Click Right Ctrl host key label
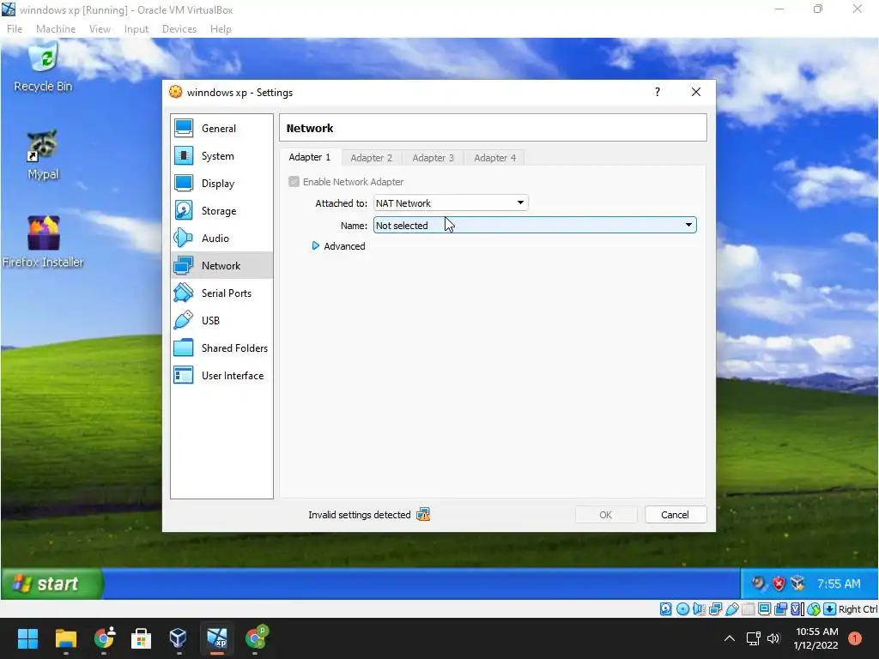The height and width of the screenshot is (659, 879). click(x=858, y=609)
